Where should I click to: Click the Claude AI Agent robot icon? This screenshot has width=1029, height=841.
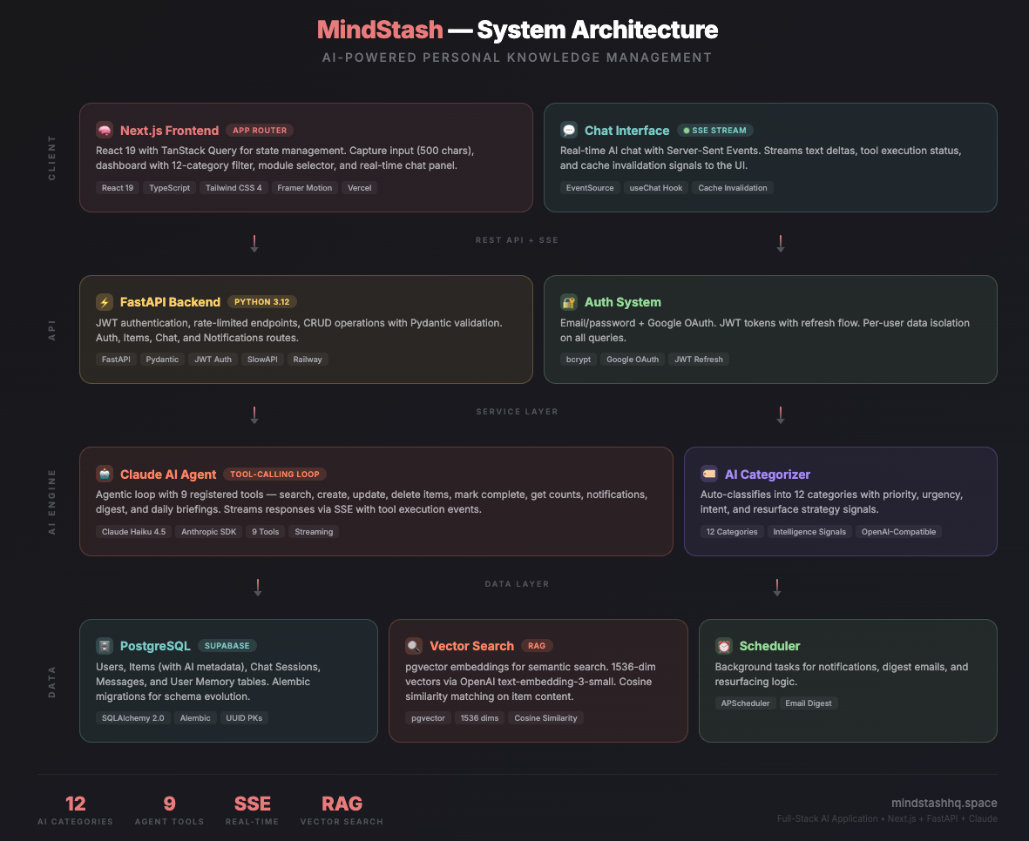tap(105, 474)
